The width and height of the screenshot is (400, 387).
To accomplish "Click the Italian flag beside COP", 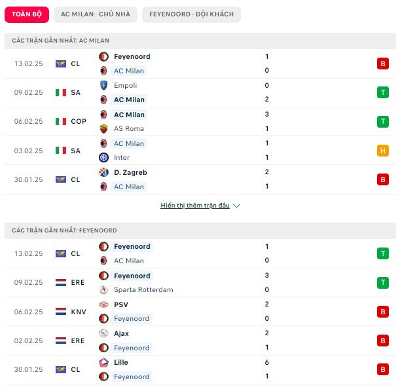I will (x=61, y=121).
